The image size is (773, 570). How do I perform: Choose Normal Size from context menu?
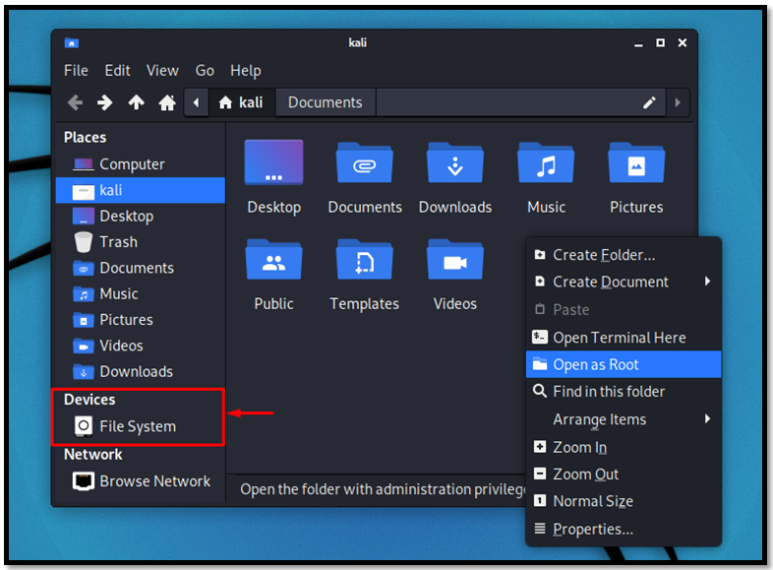click(x=624, y=501)
